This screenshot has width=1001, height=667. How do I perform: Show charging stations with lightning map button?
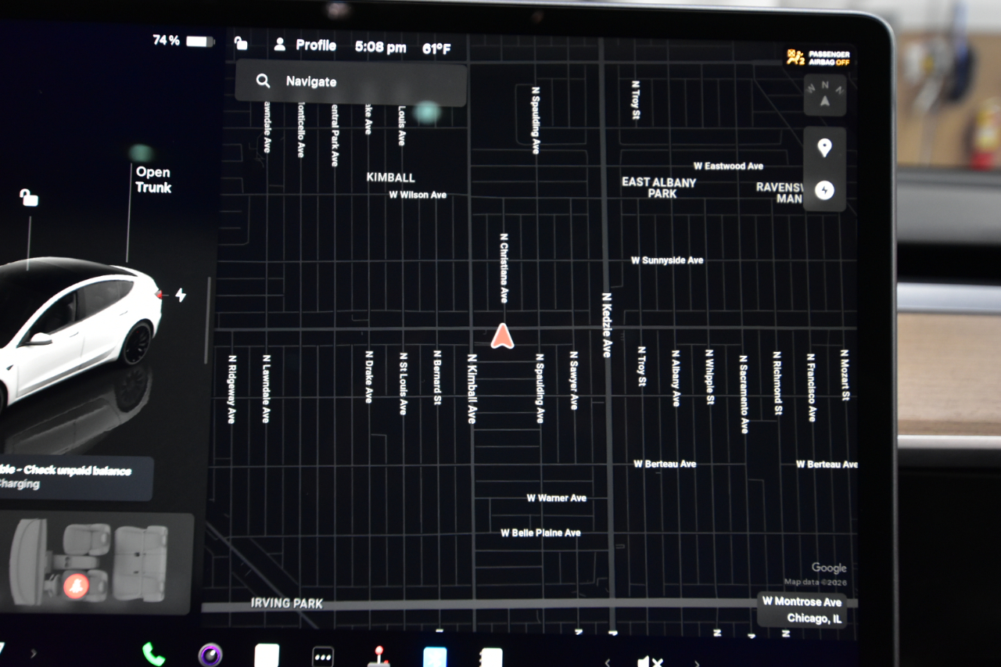point(824,190)
